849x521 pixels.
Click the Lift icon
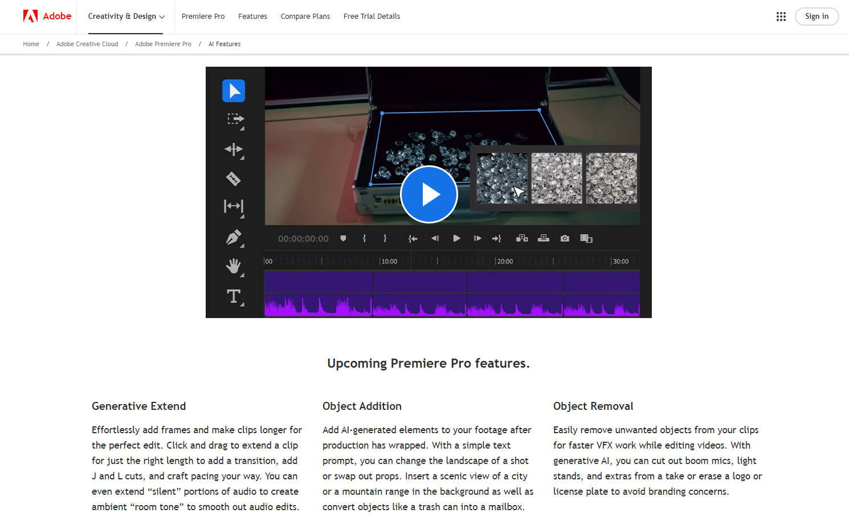[x=522, y=238]
